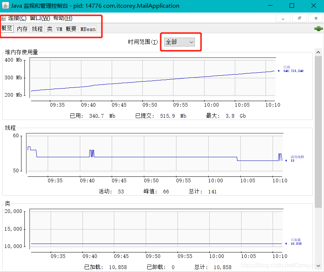Image resolution: width=324 pixels, height=272 pixels.
Task: Maximize the main JConsole window
Action: tap(292, 6)
